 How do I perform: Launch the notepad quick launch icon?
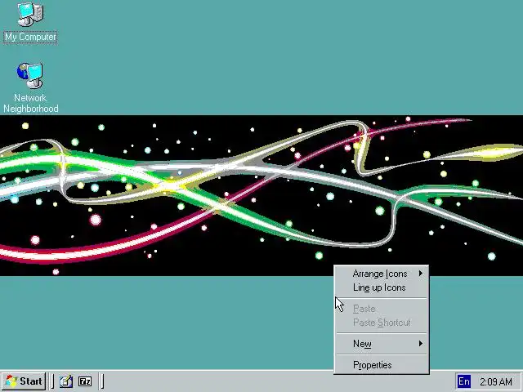pyautogui.click(x=66, y=381)
